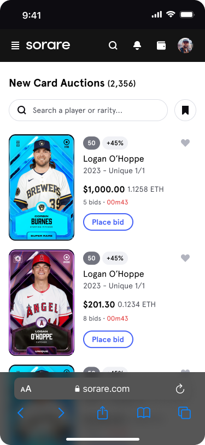Open the Logan O'Hoppe Angels card image
Screen dimensions: 205x445
(x=42, y=303)
